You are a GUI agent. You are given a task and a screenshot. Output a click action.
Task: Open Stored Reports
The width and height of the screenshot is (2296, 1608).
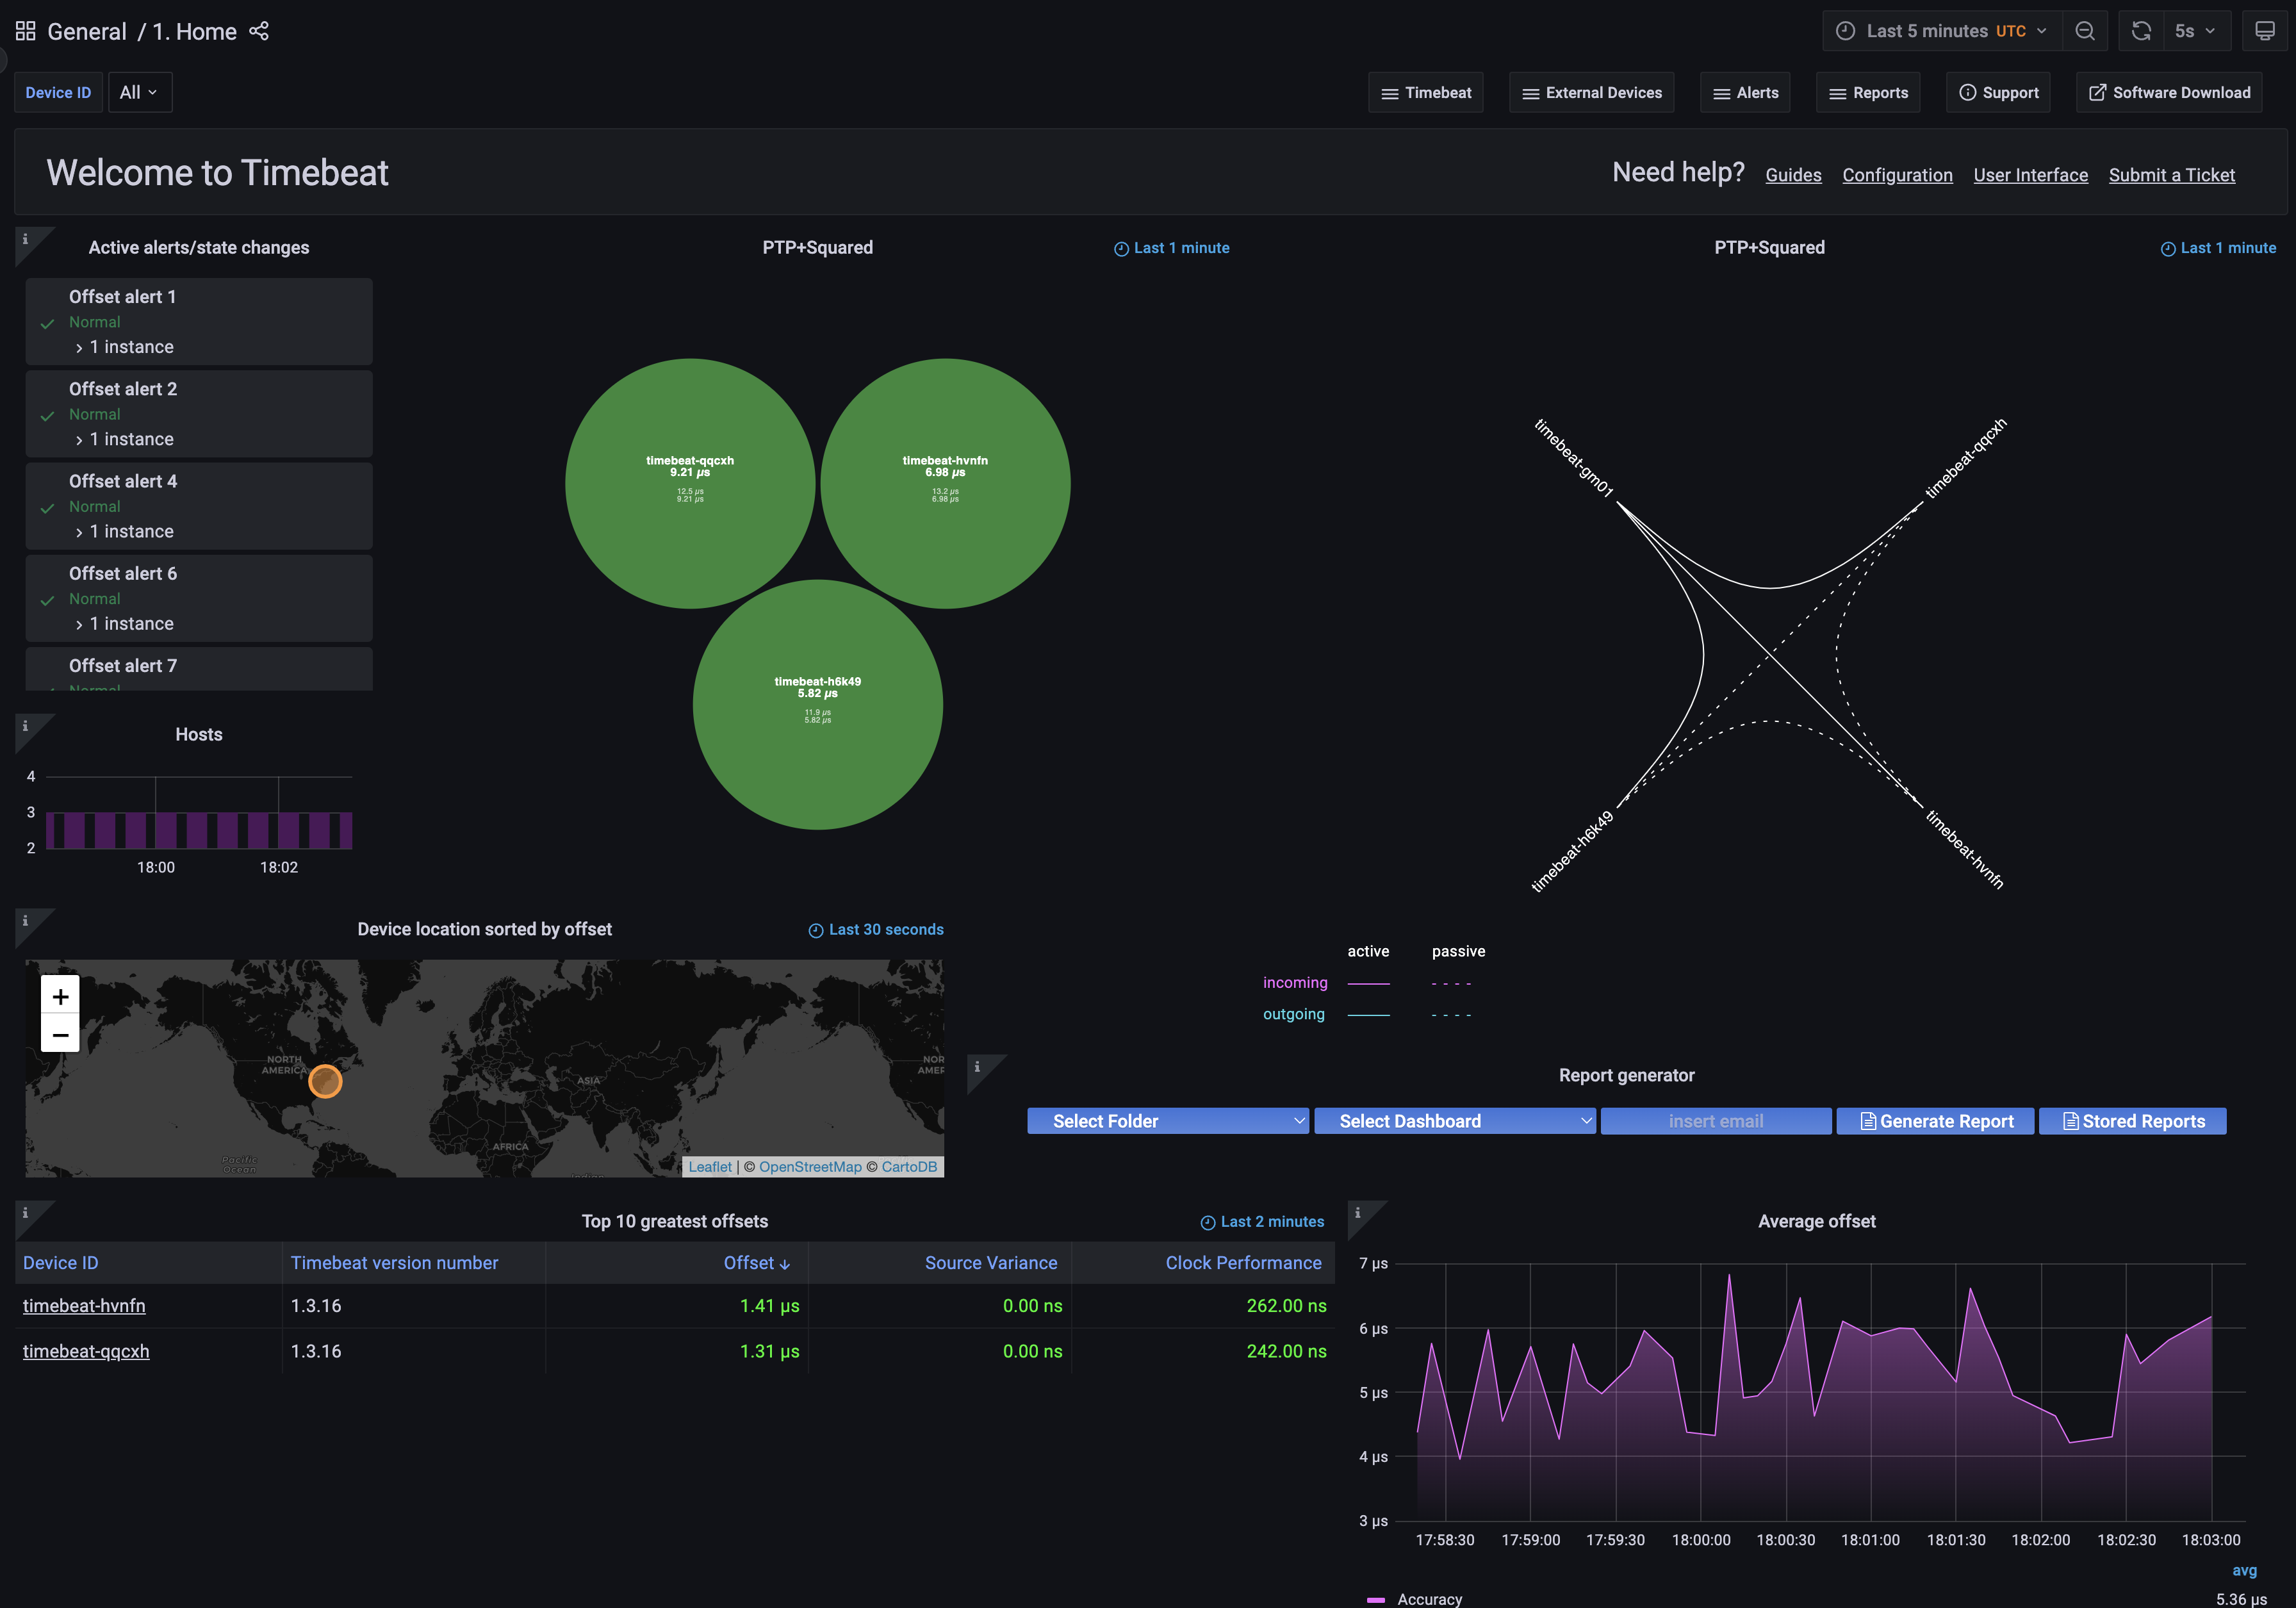pyautogui.click(x=2133, y=1121)
